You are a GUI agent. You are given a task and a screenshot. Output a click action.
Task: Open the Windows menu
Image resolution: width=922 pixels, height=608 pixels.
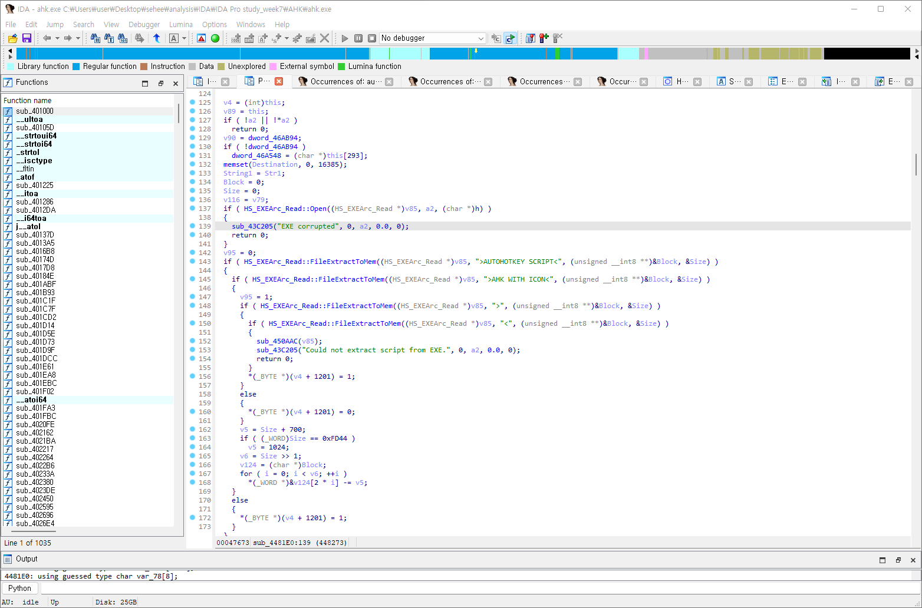pyautogui.click(x=251, y=24)
